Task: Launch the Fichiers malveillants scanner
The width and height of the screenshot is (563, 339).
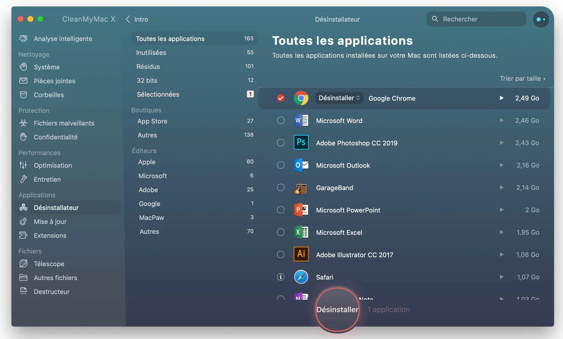Action: click(x=64, y=123)
